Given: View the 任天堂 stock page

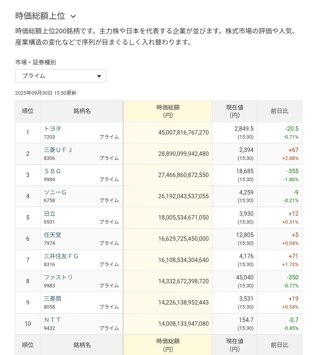Looking at the screenshot, I should (x=53, y=235).
